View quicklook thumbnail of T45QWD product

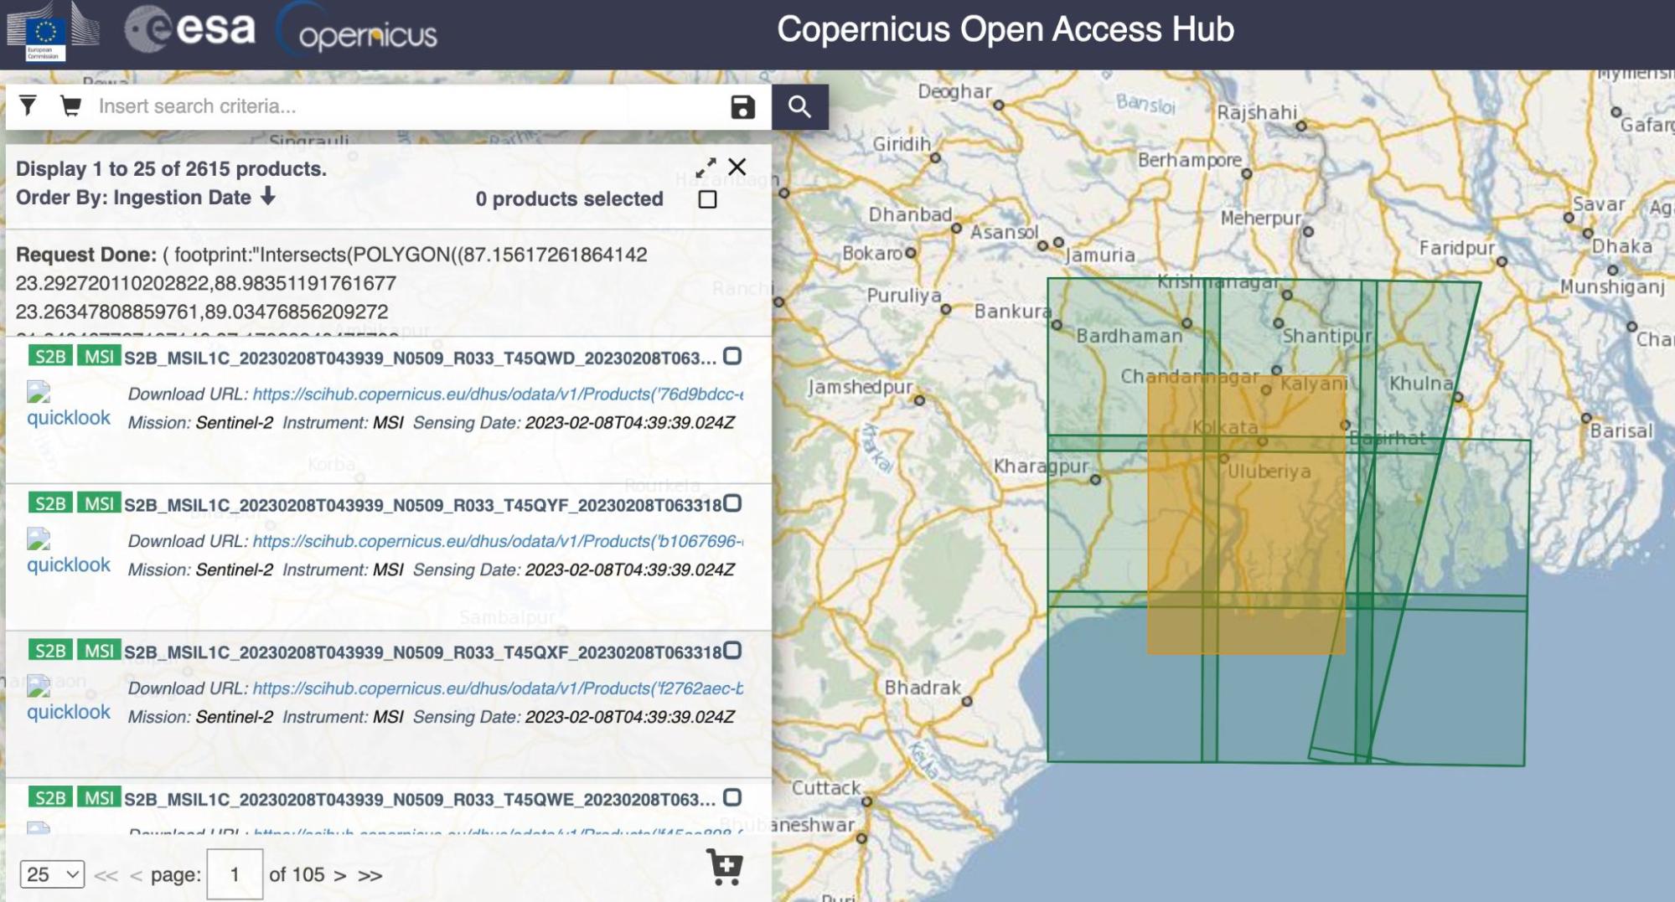coord(68,405)
